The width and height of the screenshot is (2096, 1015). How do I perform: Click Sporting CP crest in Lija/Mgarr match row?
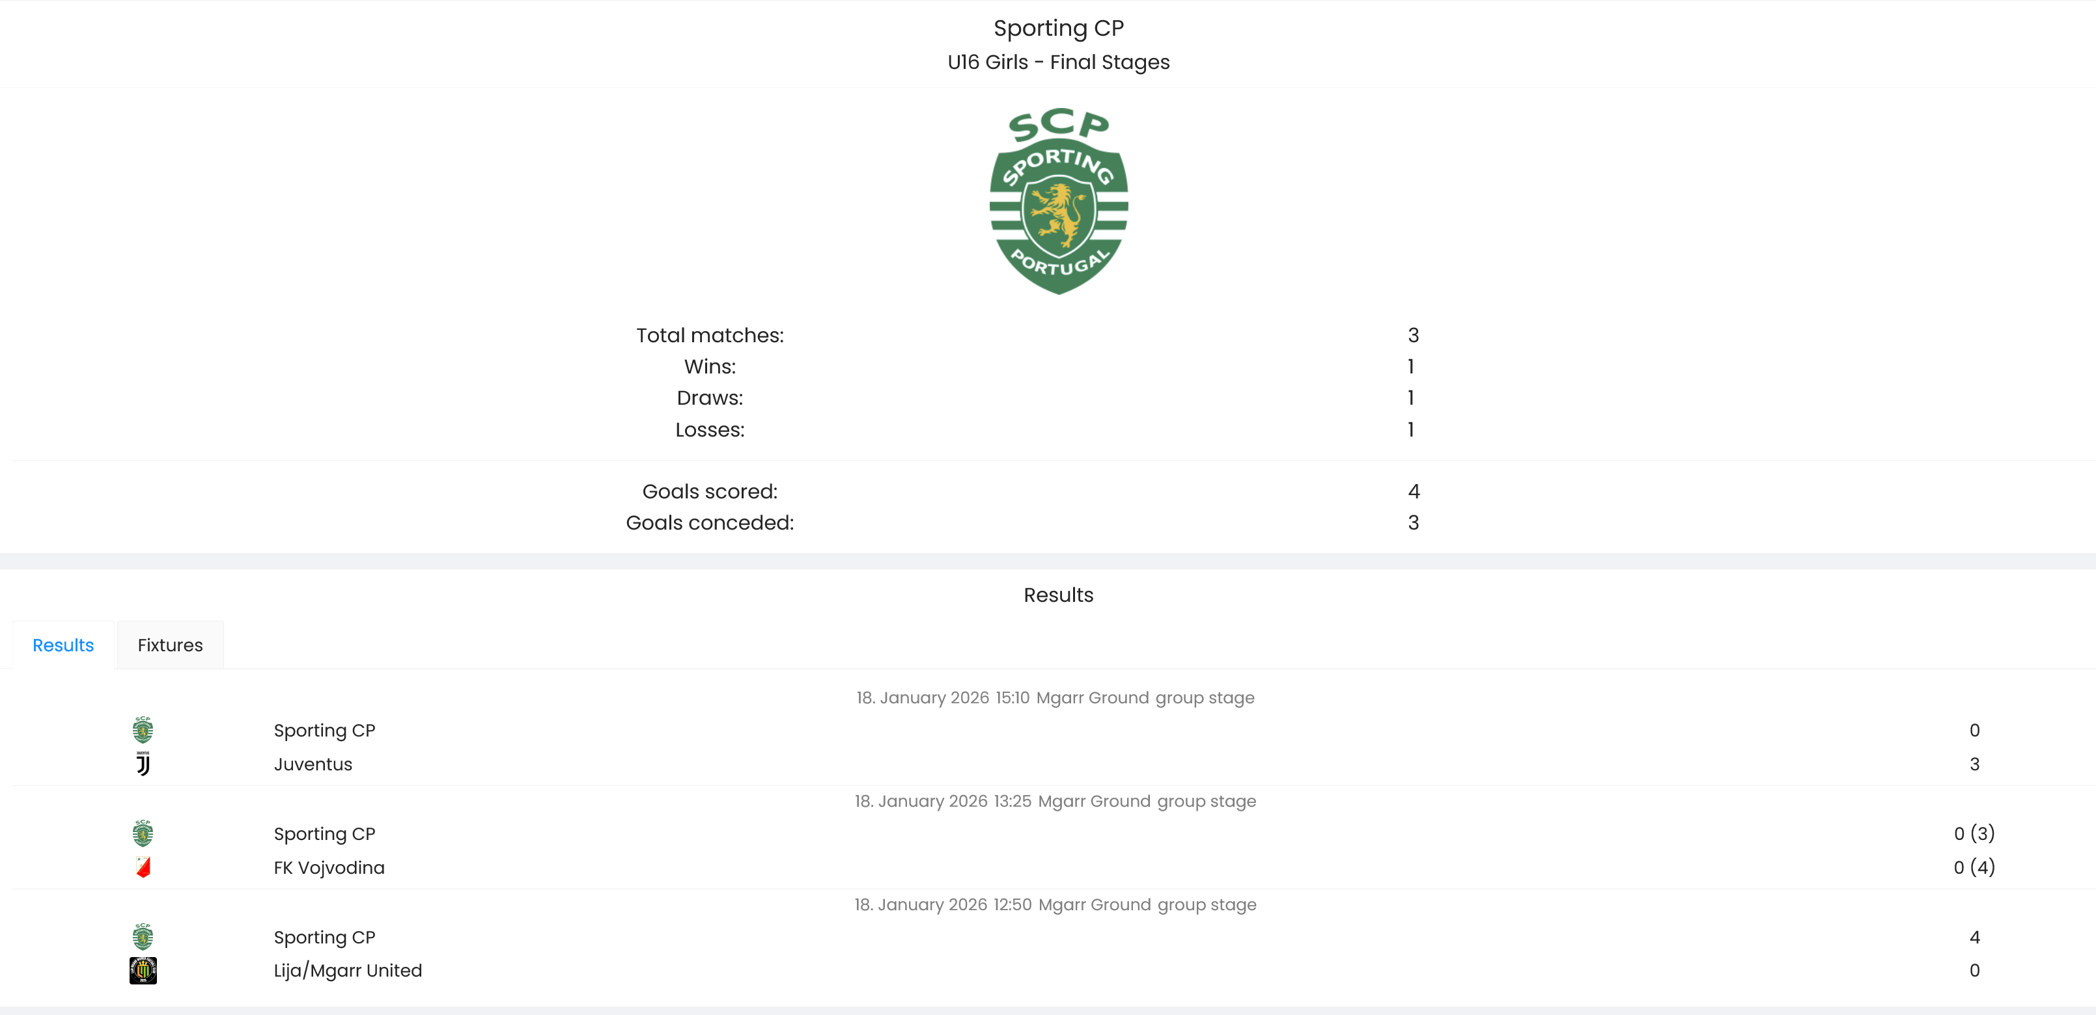143,937
